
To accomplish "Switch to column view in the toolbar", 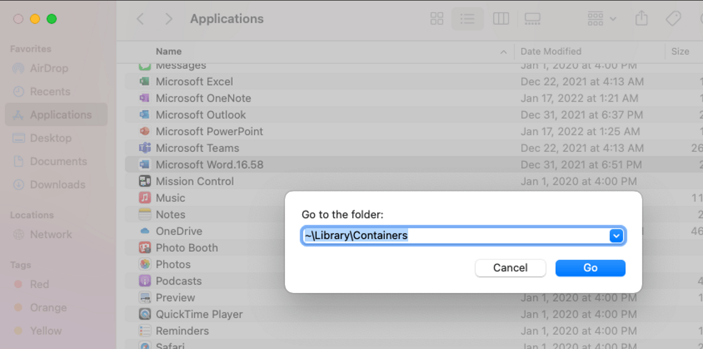I will [x=501, y=19].
